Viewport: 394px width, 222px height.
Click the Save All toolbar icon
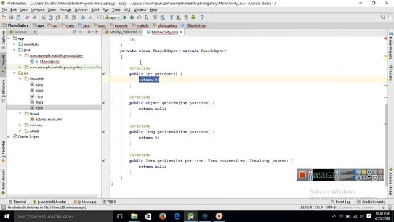tap(11, 17)
